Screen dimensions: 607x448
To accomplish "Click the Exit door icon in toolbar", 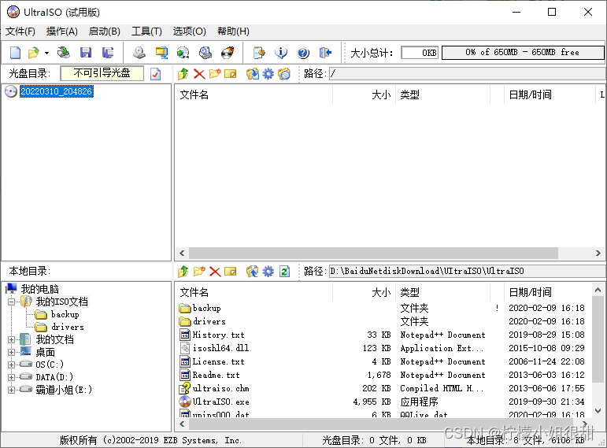I will 326,53.
